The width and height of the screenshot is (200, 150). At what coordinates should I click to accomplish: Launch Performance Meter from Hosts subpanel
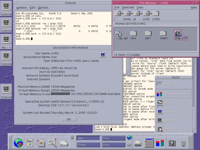(x=174, y=94)
